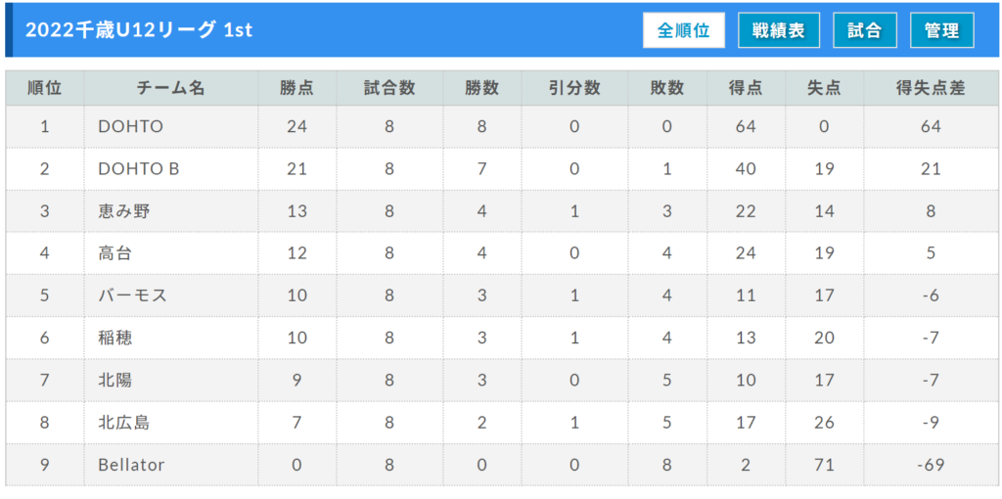Click the 2022千歳U12リーグ 1st title
Image resolution: width=1002 pixels, height=499 pixels.
[x=139, y=30]
